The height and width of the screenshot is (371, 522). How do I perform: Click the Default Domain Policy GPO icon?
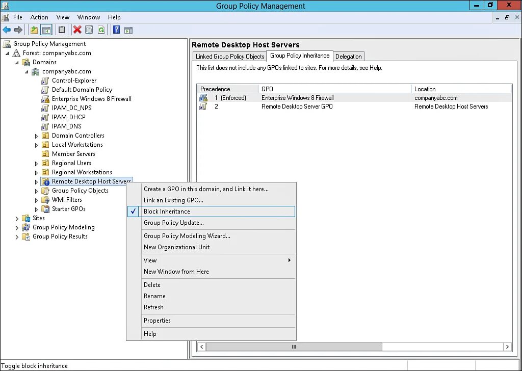(45, 90)
